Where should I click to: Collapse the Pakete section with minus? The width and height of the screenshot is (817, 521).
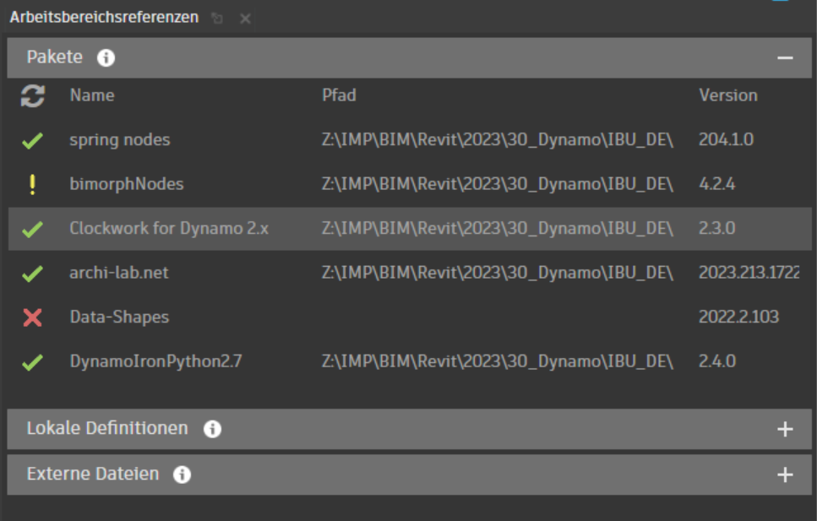click(785, 58)
